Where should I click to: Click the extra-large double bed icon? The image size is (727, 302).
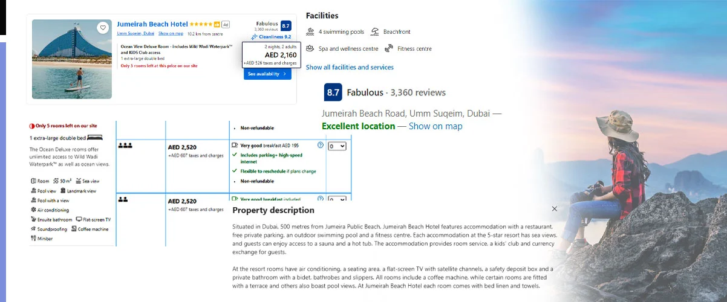click(x=94, y=138)
